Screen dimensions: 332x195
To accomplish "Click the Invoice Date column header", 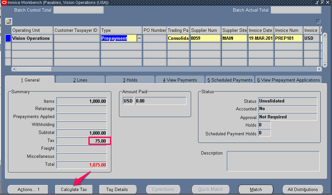I will pos(261,30).
